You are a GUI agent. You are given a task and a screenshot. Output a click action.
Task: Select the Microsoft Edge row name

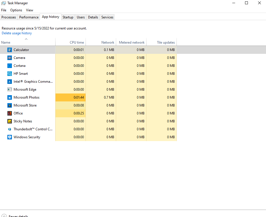coord(25,90)
